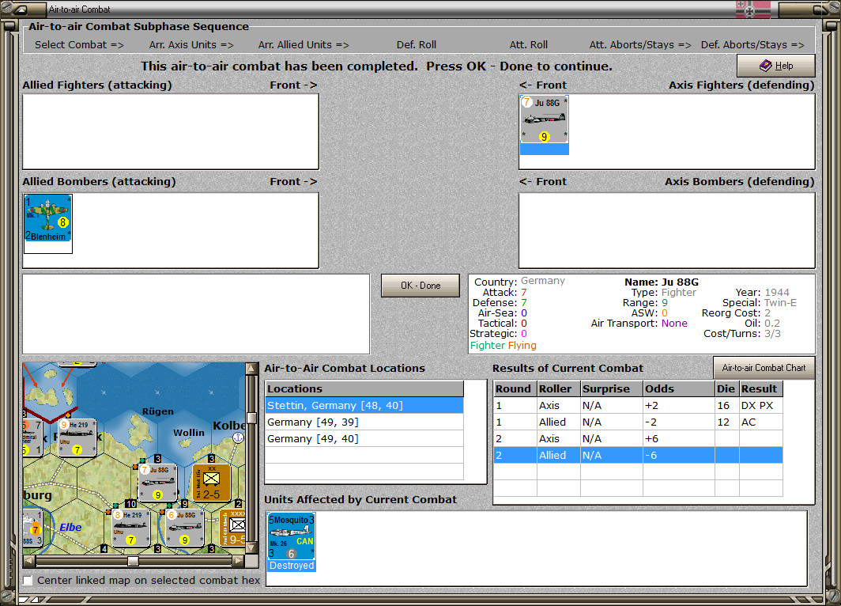
Task: Click the map scroll down arrow
Action: tap(251, 548)
